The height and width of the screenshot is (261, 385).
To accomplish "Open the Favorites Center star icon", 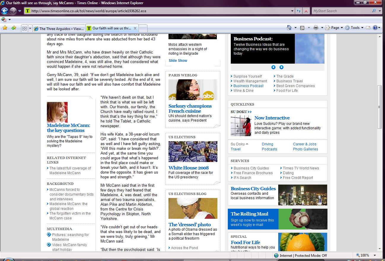I will coord(5,28).
